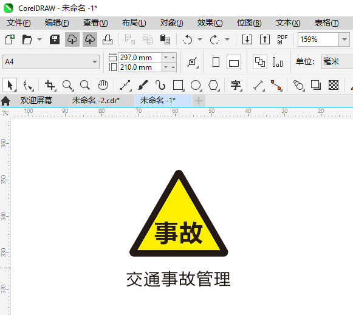Open the 布局(L) menu
Image resolution: width=353 pixels, height=315 pixels.
pyautogui.click(x=134, y=23)
